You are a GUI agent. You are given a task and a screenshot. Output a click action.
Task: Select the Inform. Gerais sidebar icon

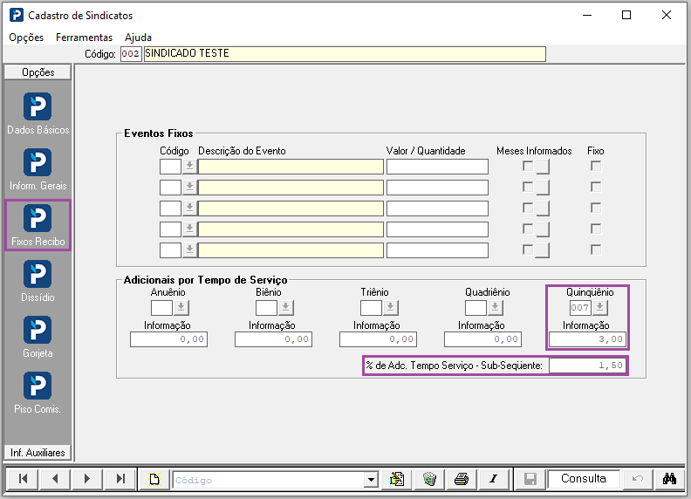click(x=38, y=162)
